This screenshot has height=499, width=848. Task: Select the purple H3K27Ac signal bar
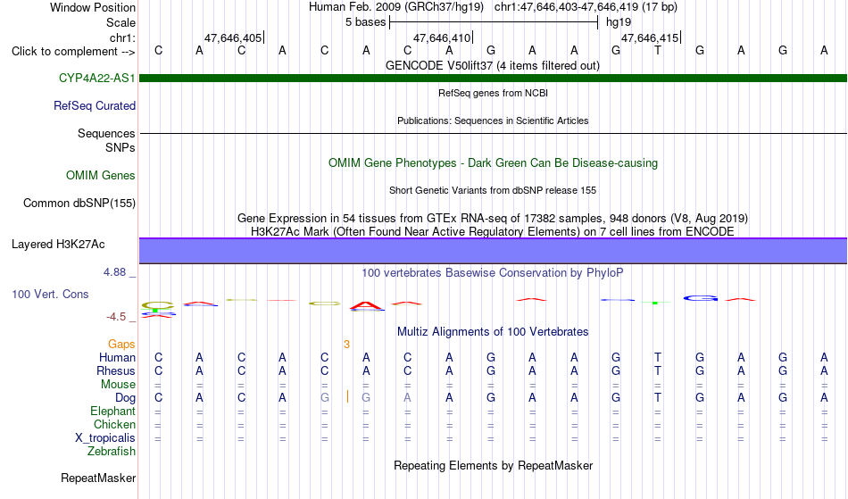(493, 251)
